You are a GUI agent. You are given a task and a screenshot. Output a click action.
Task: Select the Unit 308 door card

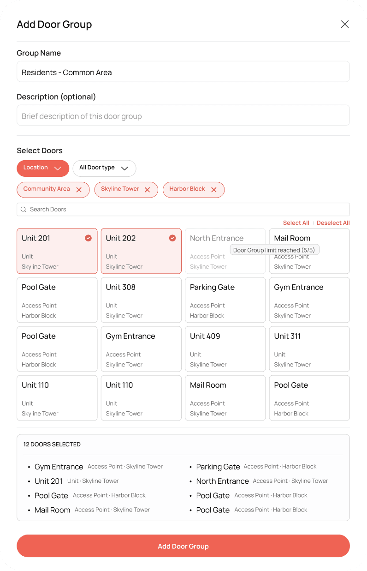[141, 300]
